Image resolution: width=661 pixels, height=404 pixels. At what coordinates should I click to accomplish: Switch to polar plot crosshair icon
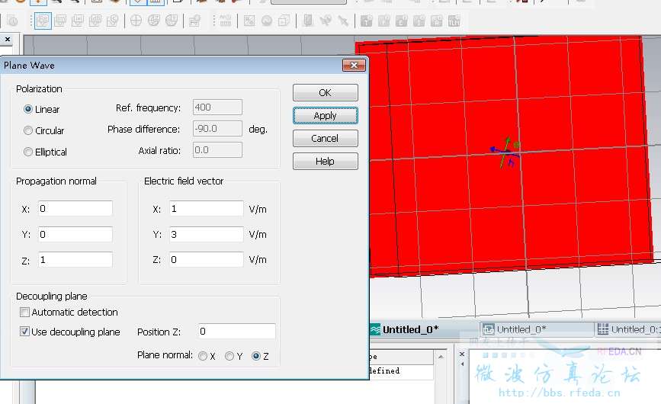pyautogui.click(x=136, y=21)
